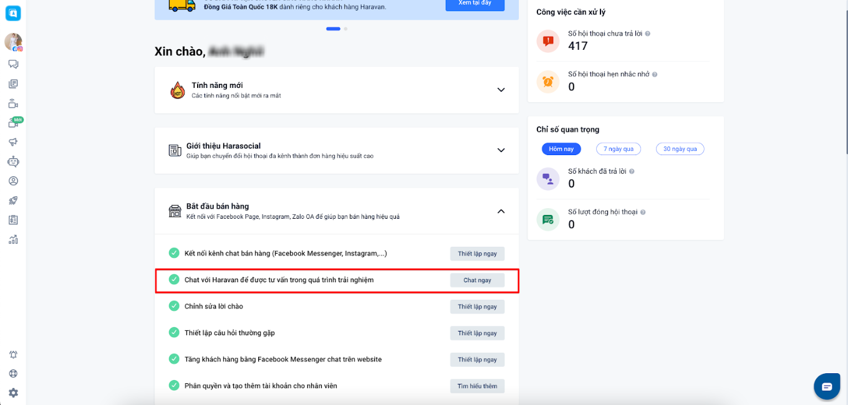The width and height of the screenshot is (848, 405).
Task: Open the chatbot robot sidebar icon
Action: tap(13, 161)
